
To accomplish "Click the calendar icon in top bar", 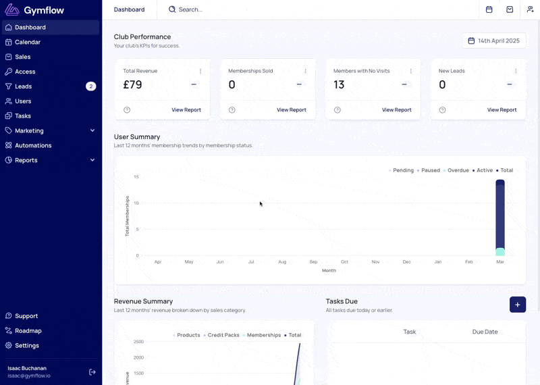I will pos(489,9).
